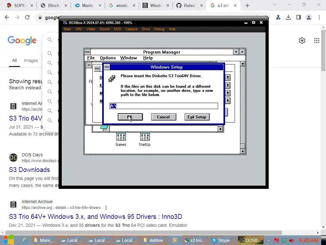Open the Help menu in DOSBox-X menu bar
This screenshot has width=326, height=245.
click(x=172, y=29)
